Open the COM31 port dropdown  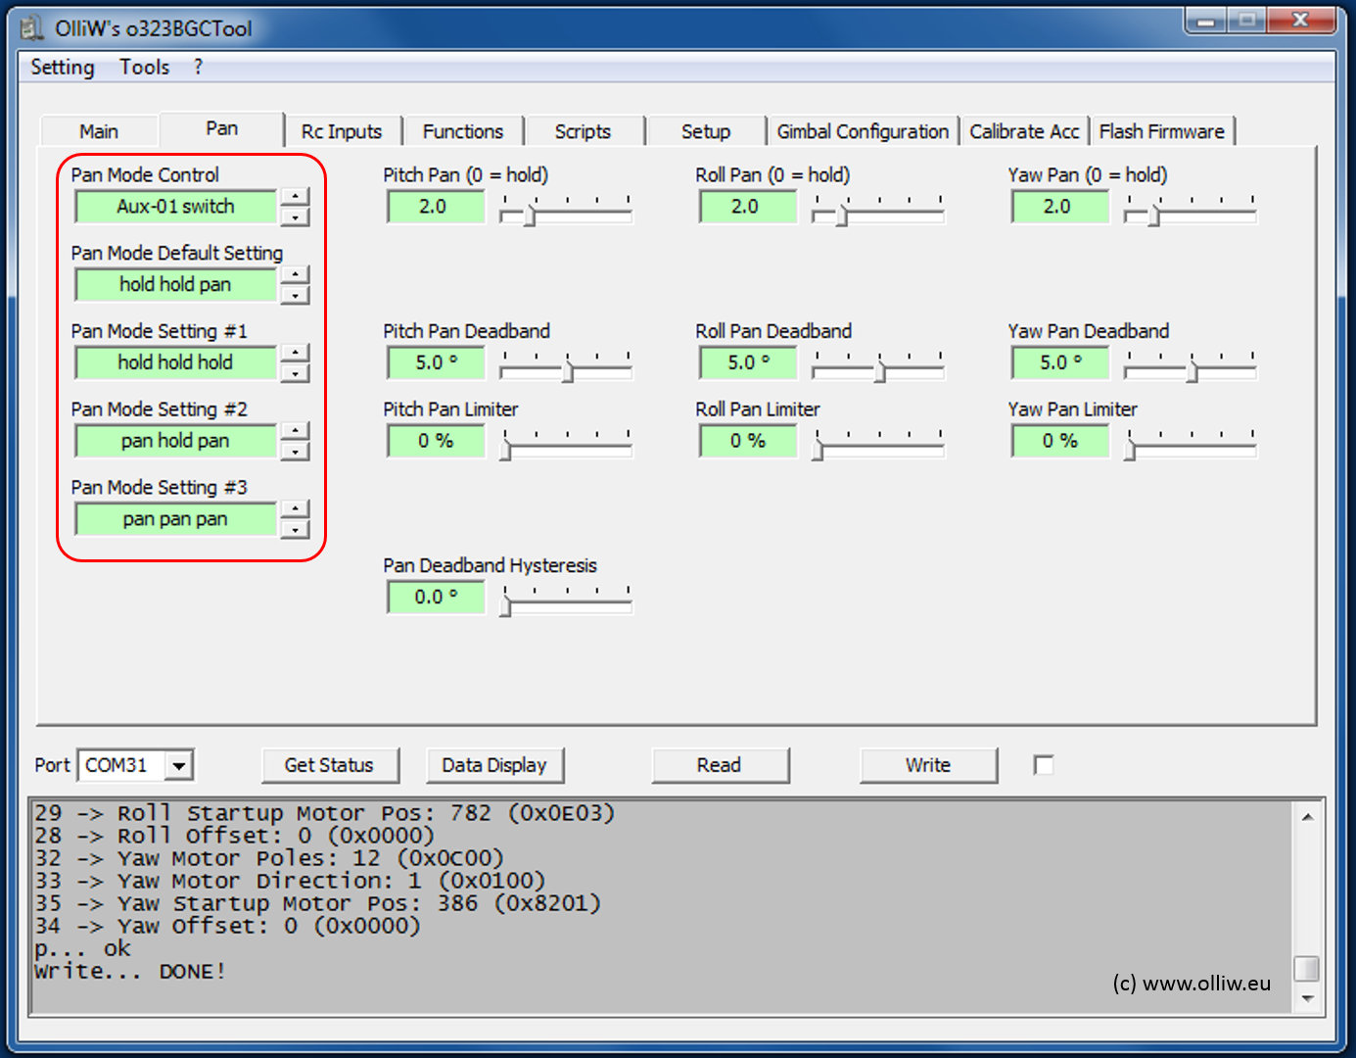pos(179,765)
